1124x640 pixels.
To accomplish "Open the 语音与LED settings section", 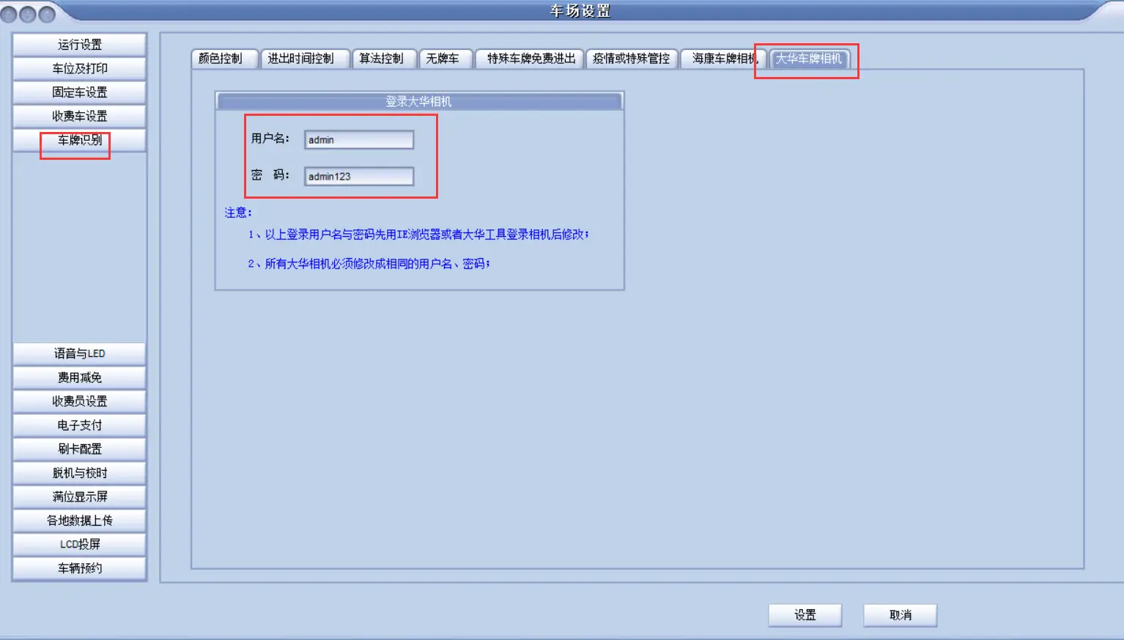I will pyautogui.click(x=79, y=353).
